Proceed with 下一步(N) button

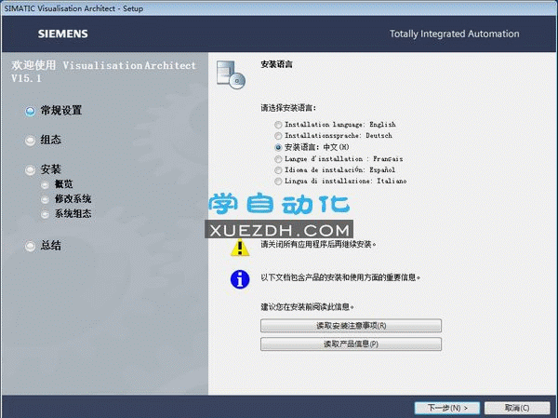coord(447,408)
